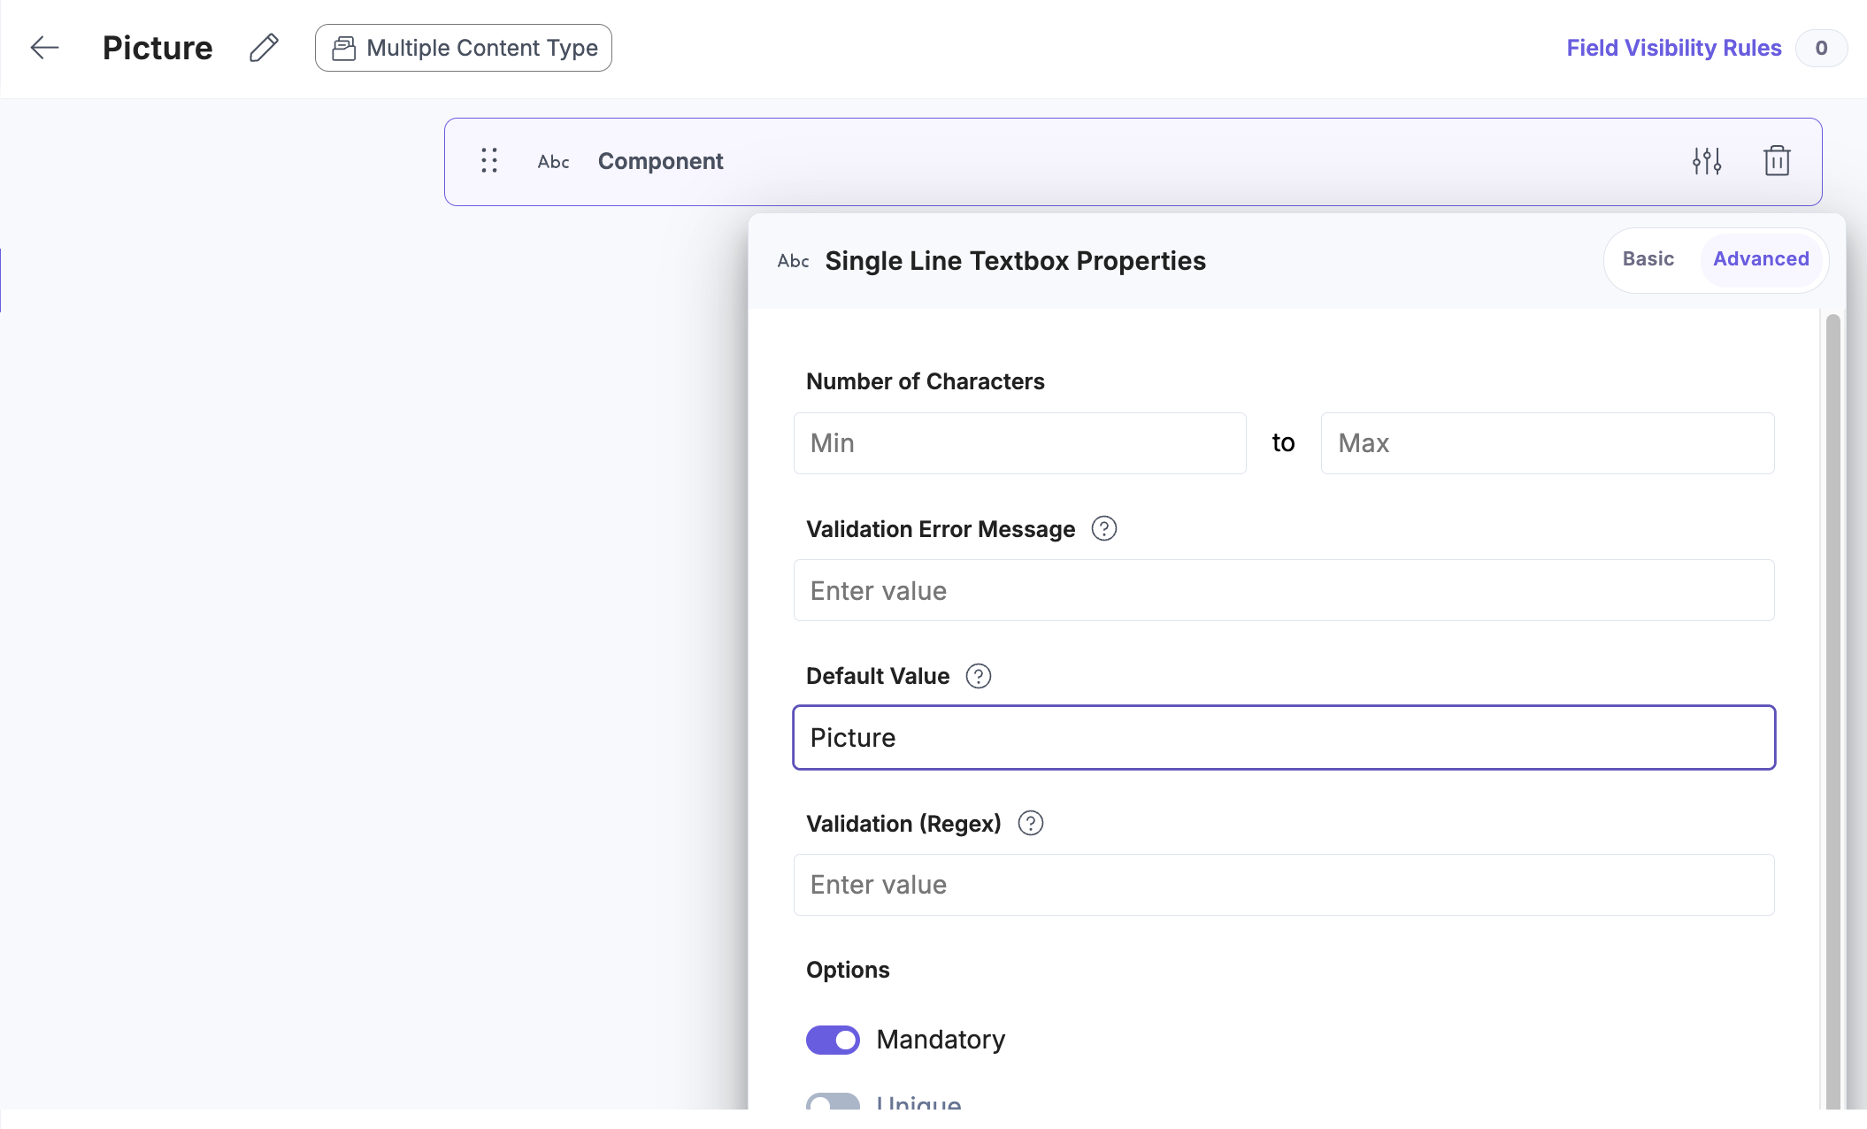Screen dimensions: 1867x1129
Task: Show help for Default Value
Action: pos(978,676)
